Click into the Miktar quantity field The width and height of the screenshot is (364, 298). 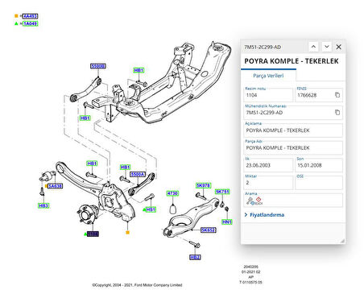(x=268, y=183)
